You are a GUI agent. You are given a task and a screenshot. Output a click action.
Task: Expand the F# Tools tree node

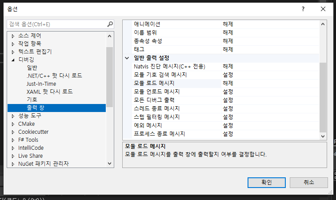point(13,140)
